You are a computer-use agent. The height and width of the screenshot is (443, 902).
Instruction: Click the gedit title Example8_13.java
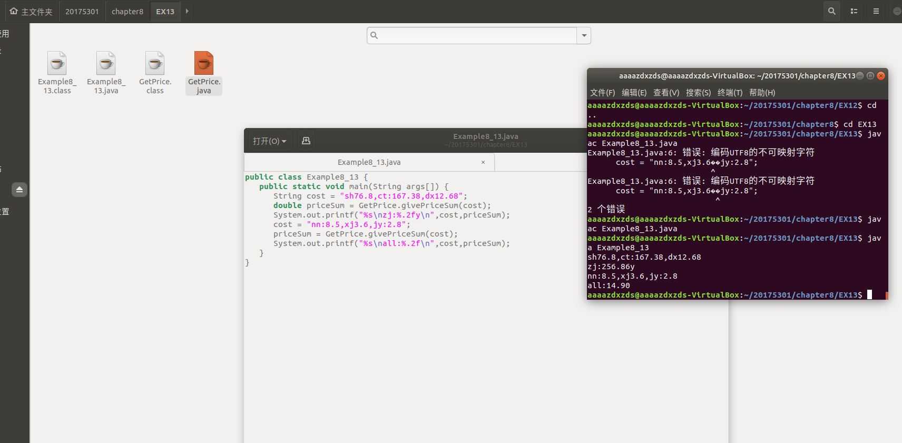coord(486,136)
